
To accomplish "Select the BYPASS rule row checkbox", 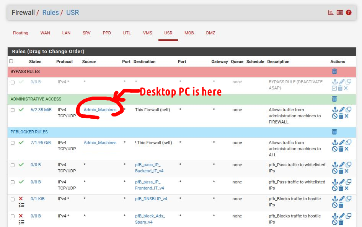I will pyautogui.click(x=13, y=82).
